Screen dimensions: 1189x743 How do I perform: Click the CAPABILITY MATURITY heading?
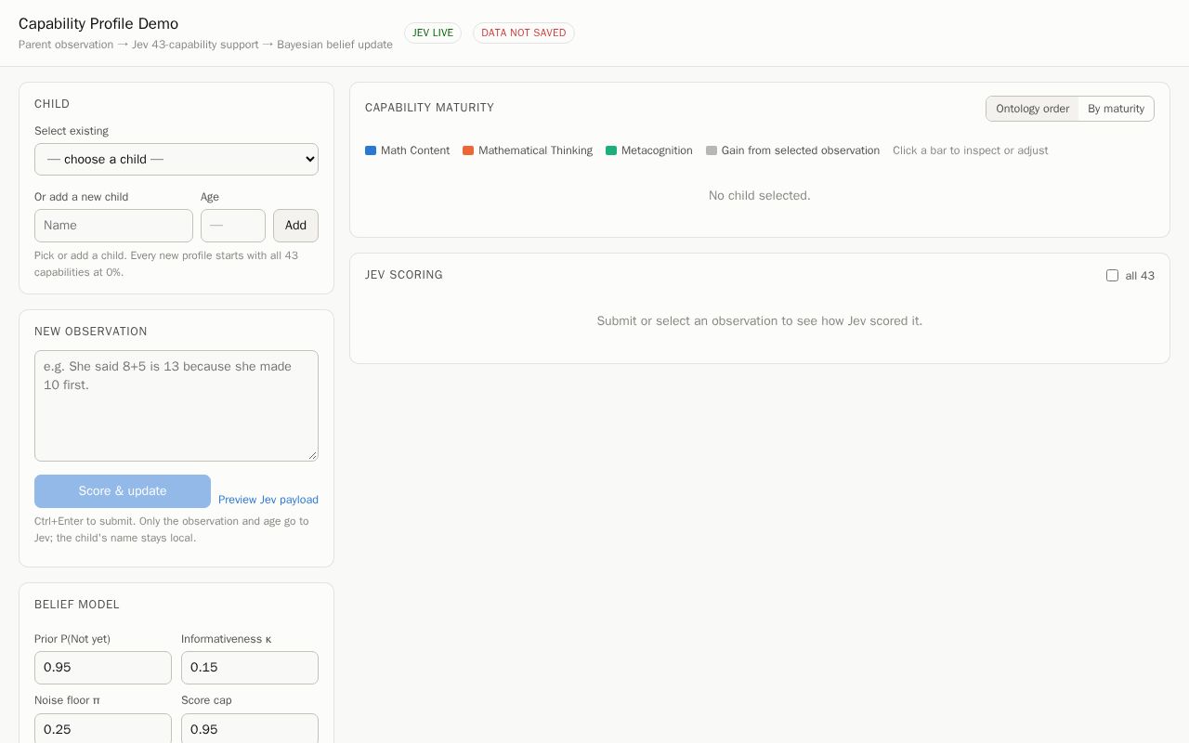[x=430, y=108]
